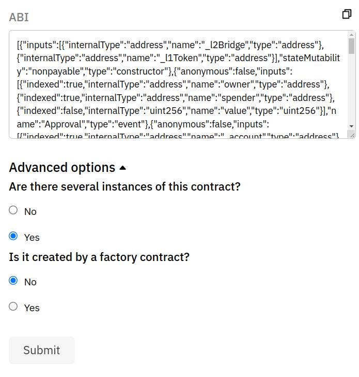Click the "Is it created by a factory" question text
Viewport: 359px width, 377px height.
99,257
